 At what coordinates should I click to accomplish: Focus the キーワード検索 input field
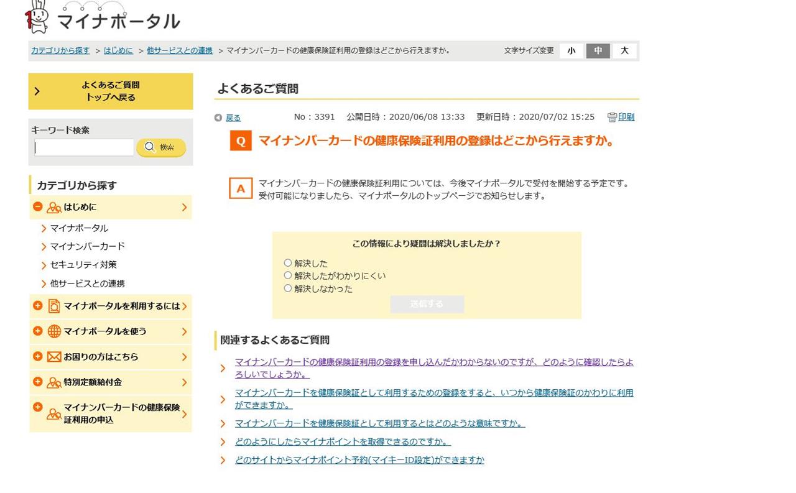pyautogui.click(x=84, y=147)
